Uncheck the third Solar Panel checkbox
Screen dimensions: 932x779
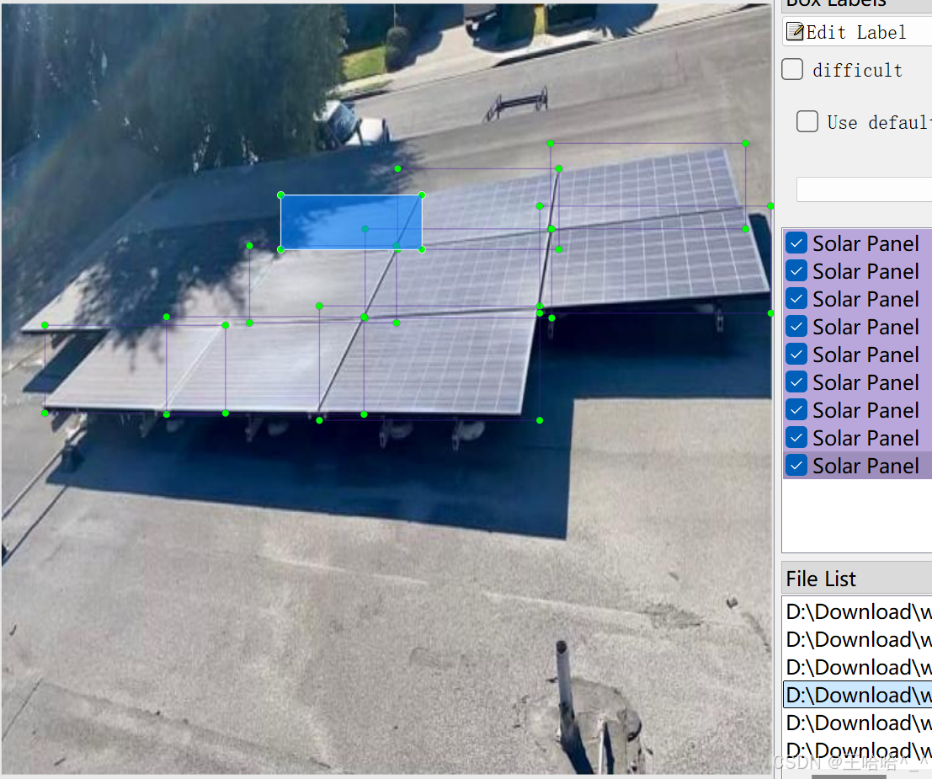coord(796,298)
